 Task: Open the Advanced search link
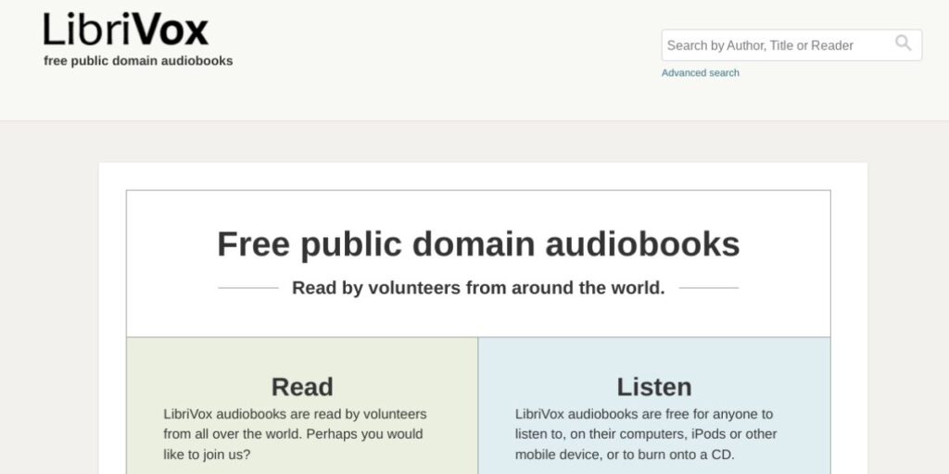pyautogui.click(x=701, y=72)
